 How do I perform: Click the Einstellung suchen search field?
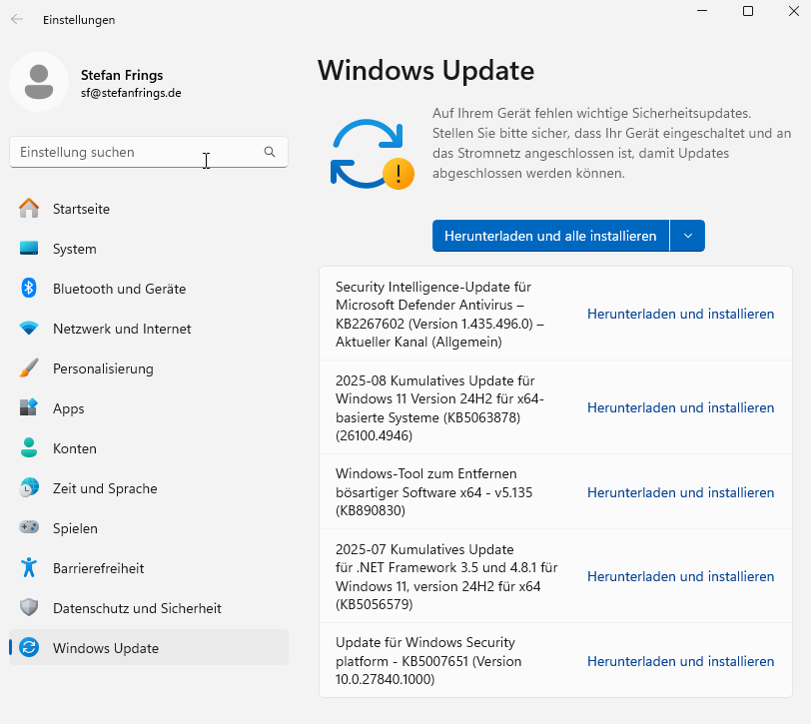pyautogui.click(x=149, y=152)
